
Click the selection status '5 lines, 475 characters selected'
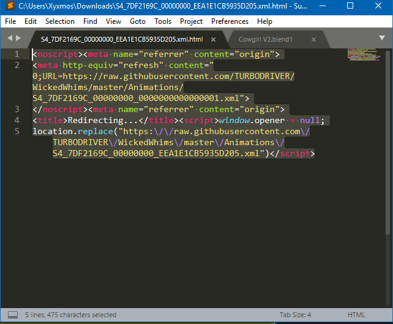coord(70,315)
